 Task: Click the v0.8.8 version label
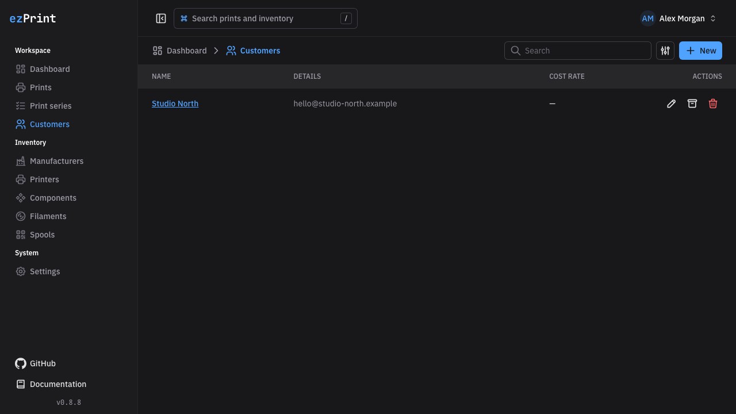tap(69, 402)
